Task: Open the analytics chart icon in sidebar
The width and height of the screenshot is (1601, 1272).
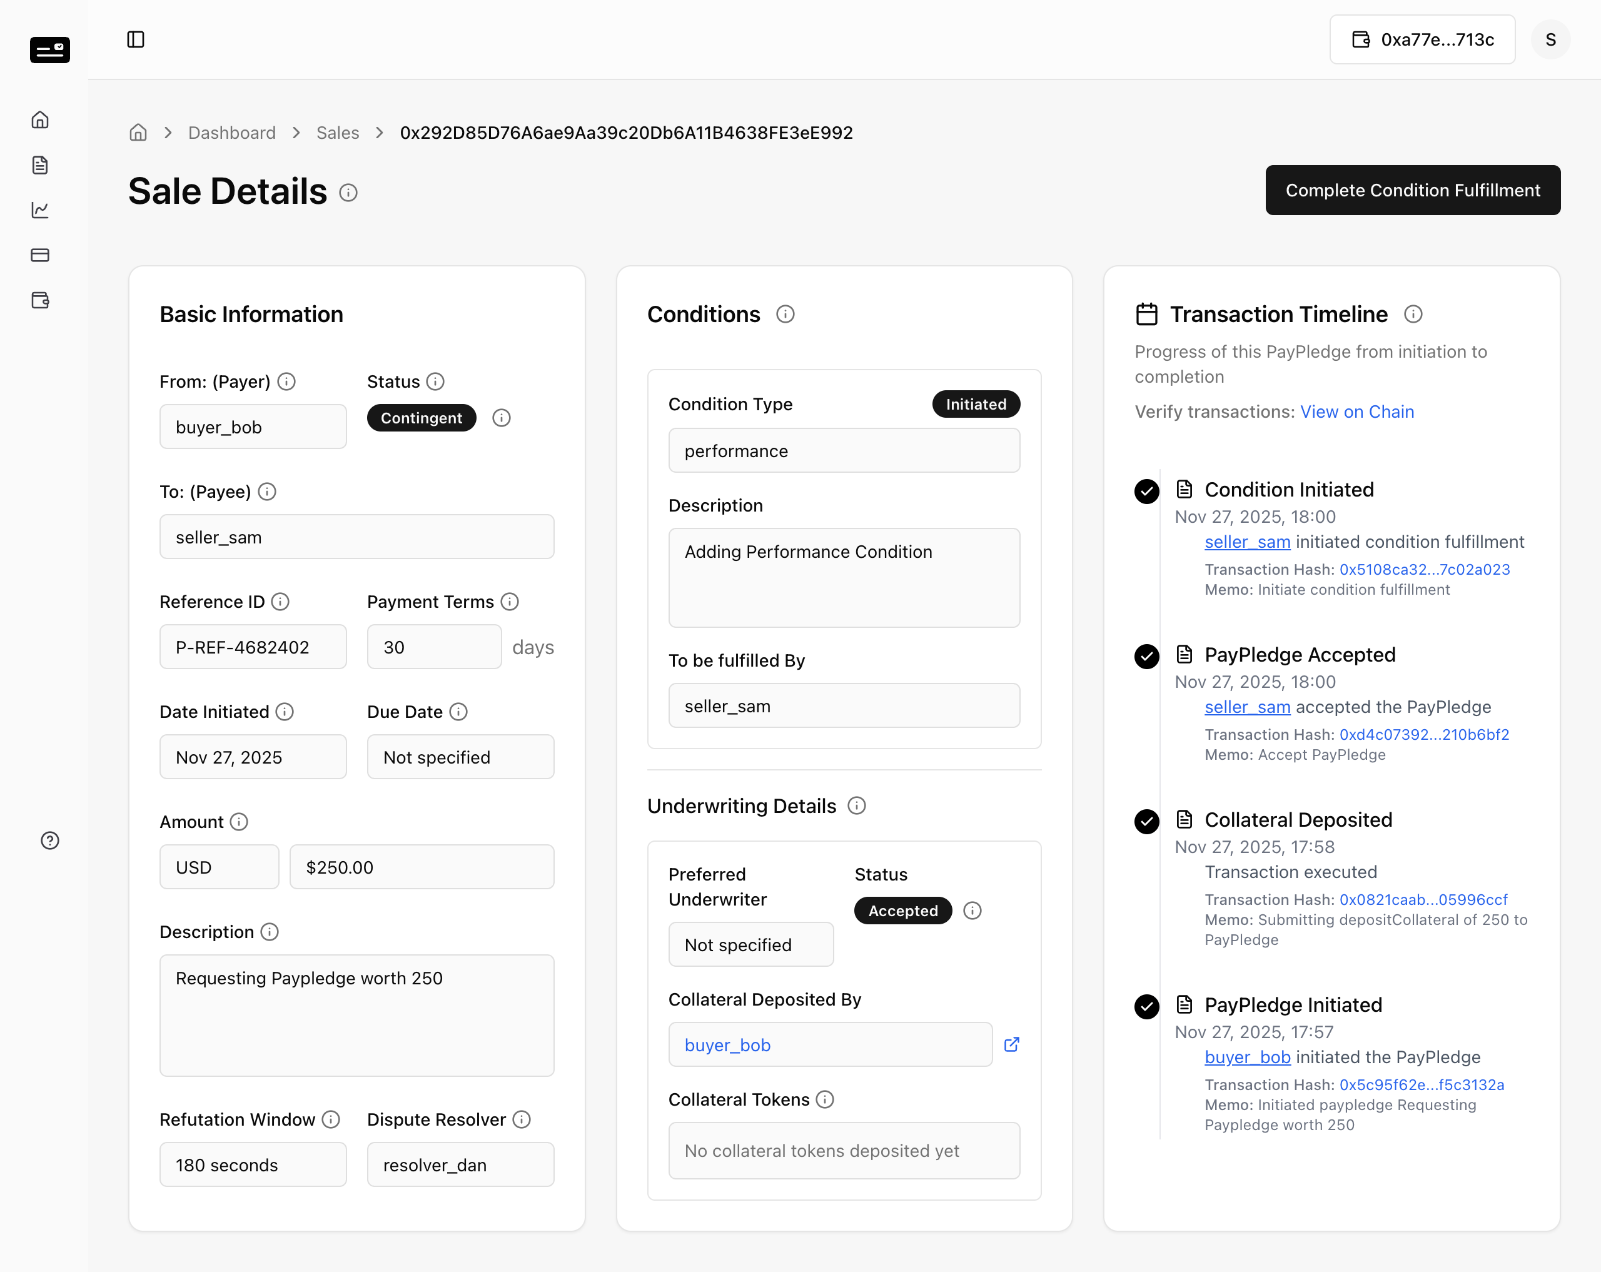Action: (x=40, y=210)
